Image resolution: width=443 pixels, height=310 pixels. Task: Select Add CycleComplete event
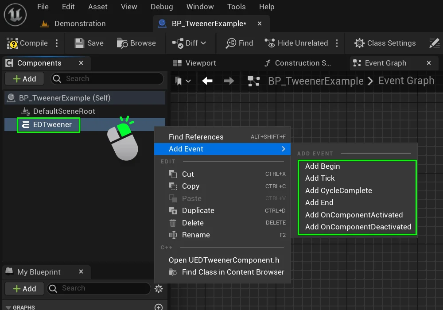338,190
